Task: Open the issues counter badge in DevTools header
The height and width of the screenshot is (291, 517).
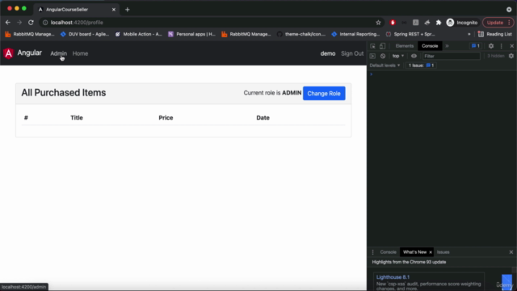Action: [x=476, y=46]
